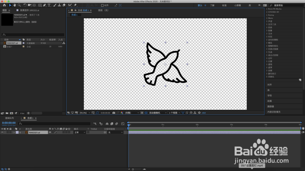Screen dimensions: 305x171
Task: Select the Zoom magnifier tool
Action: (19, 5)
